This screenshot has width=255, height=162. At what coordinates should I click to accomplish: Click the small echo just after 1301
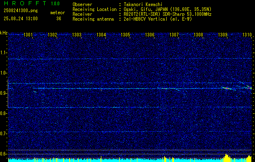(x=35, y=92)
